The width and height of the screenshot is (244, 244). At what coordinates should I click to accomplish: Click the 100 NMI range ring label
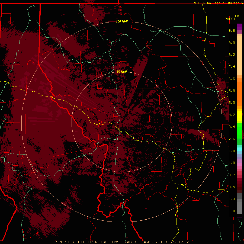pyautogui.click(x=122, y=21)
